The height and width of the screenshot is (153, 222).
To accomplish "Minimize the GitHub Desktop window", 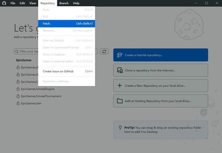I will coord(196,3).
